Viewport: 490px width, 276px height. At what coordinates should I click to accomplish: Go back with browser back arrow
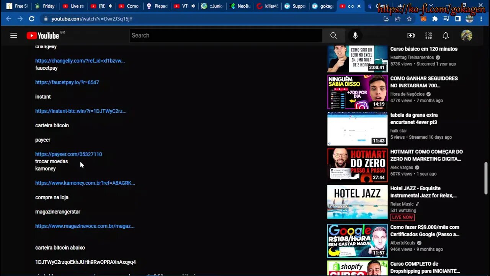pos(9,19)
